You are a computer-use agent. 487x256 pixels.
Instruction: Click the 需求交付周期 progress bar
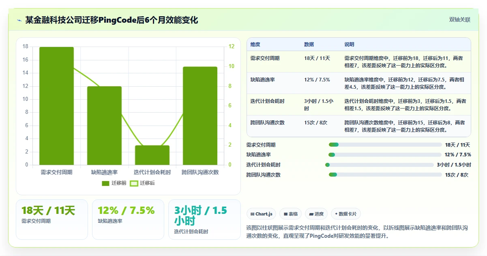point(385,145)
